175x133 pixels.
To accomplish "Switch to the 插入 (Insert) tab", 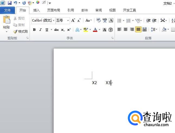I will pyautogui.click(x=36, y=10).
